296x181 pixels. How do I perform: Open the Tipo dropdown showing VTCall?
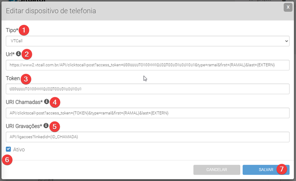pos(148,41)
